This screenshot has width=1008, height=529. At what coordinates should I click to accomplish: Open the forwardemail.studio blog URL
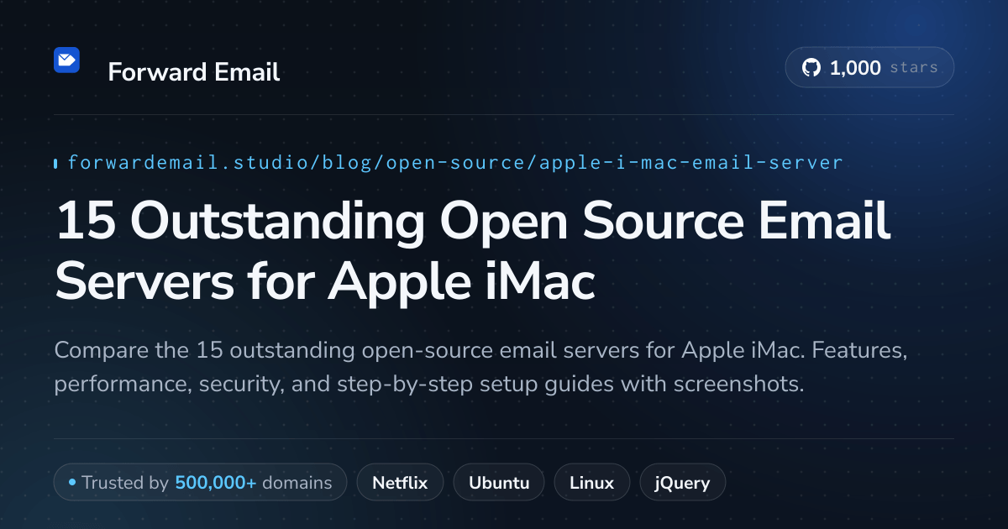[x=454, y=162]
